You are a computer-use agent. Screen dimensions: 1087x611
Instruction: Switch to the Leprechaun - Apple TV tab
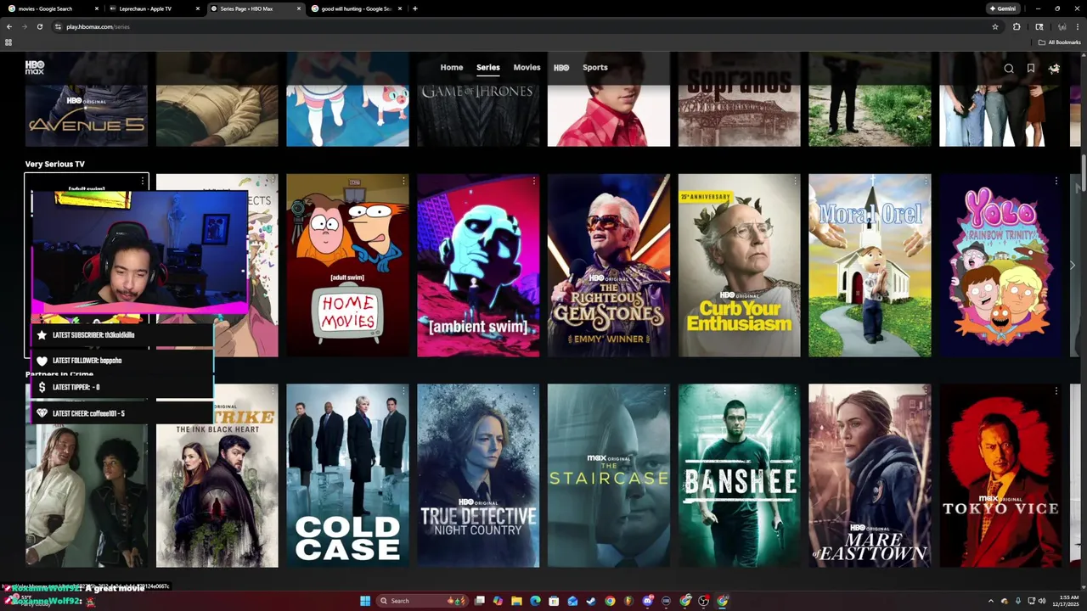point(154,8)
